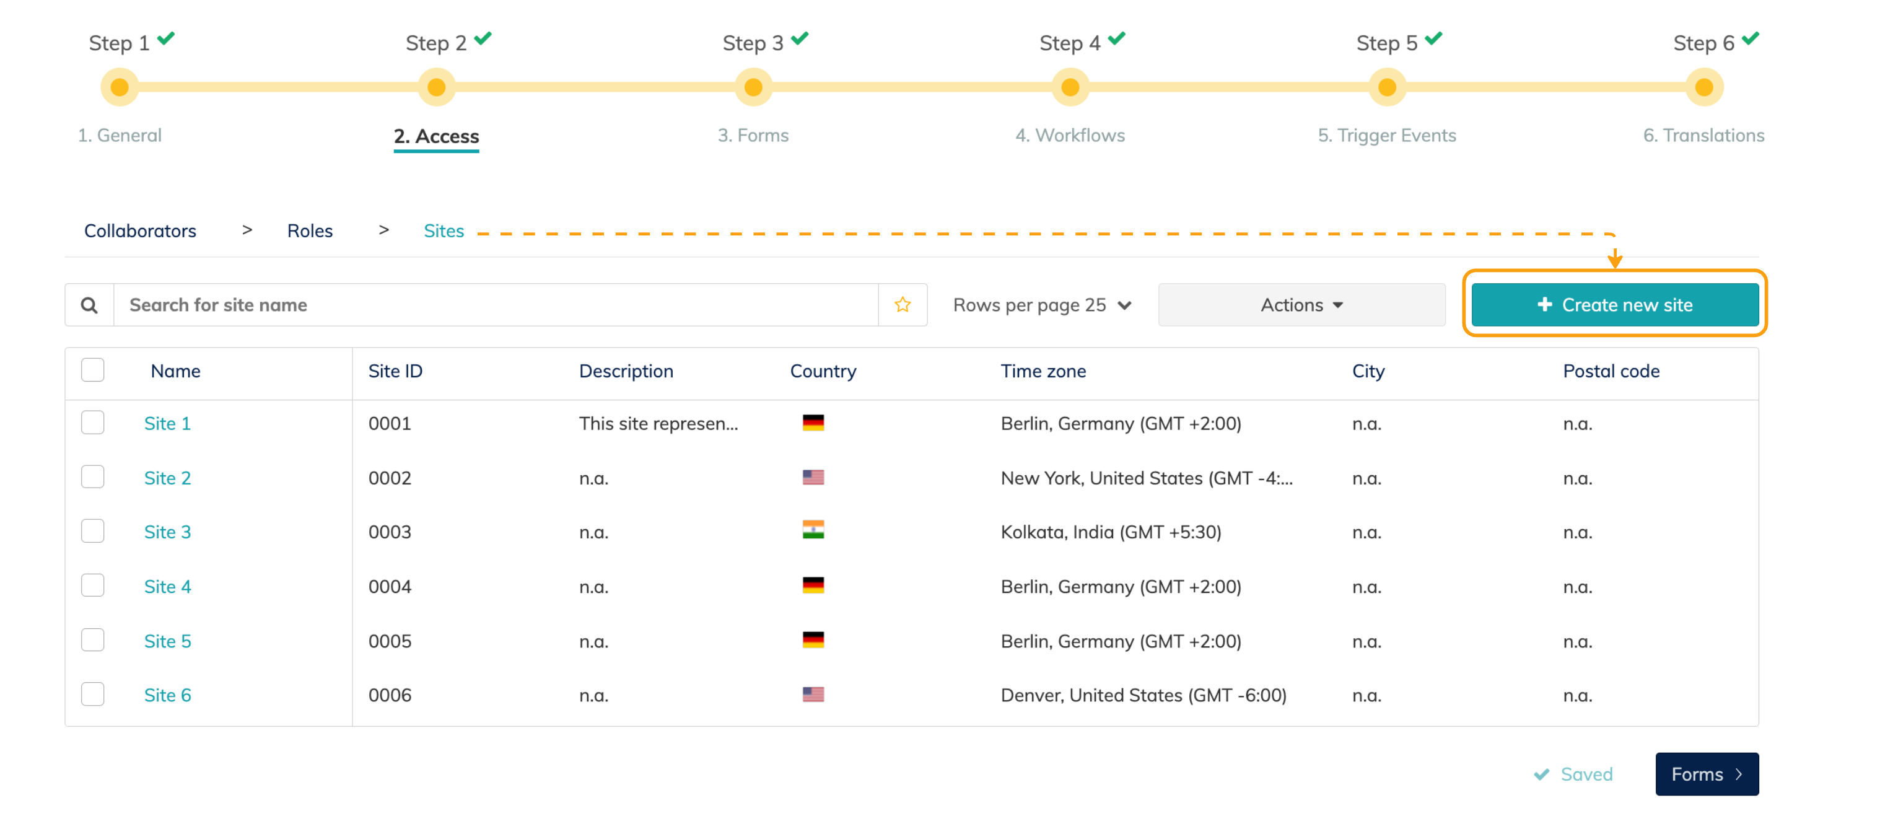Sort by the Name column header
1880x816 pixels.
tap(175, 371)
